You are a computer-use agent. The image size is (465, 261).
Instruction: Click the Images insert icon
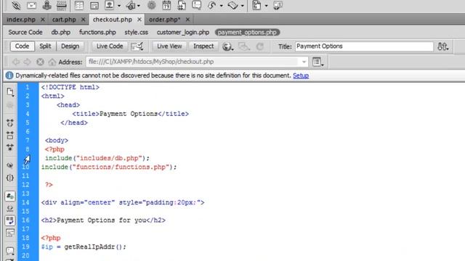110,5
